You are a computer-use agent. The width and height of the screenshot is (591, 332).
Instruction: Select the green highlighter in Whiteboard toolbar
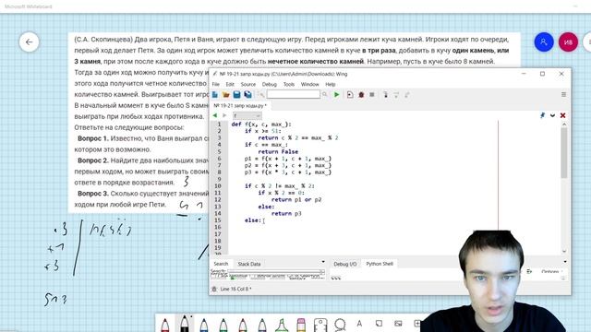(282, 325)
